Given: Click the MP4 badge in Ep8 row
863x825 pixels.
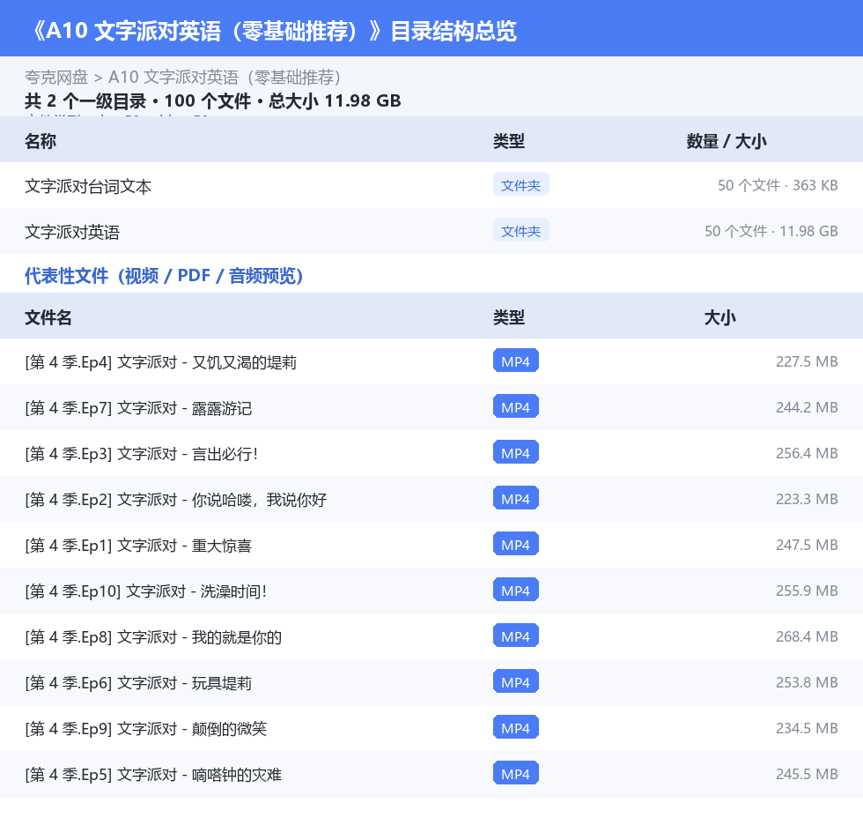Looking at the screenshot, I should click(516, 635).
